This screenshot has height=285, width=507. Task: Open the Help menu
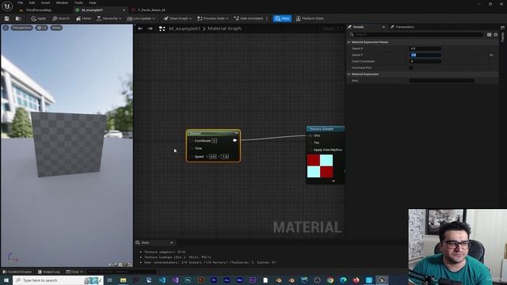93,2
